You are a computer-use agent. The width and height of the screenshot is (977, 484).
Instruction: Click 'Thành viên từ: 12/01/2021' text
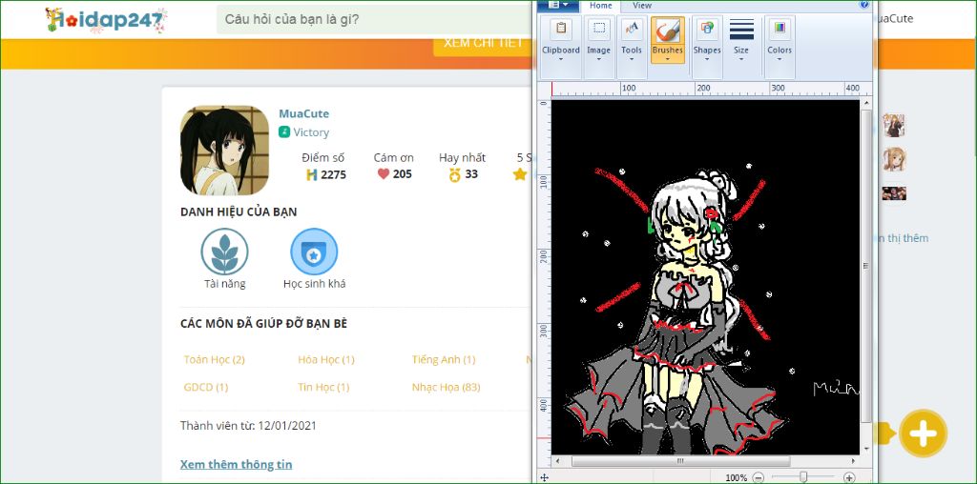[x=249, y=426]
